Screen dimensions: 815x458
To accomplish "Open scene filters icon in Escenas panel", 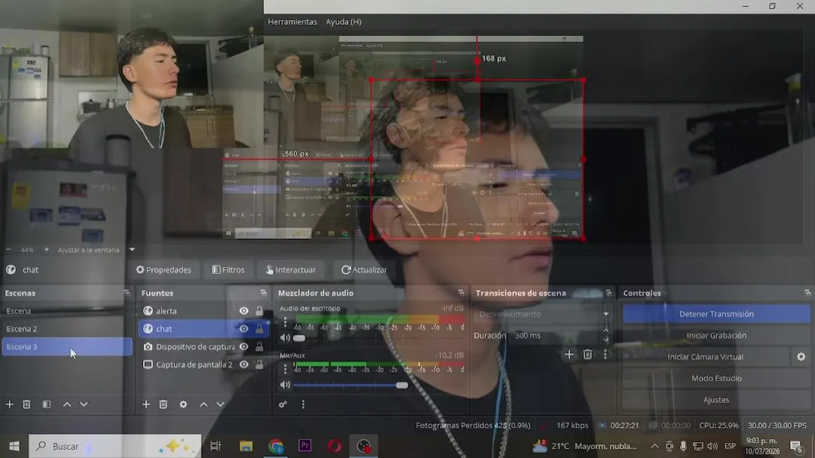I will point(46,405).
